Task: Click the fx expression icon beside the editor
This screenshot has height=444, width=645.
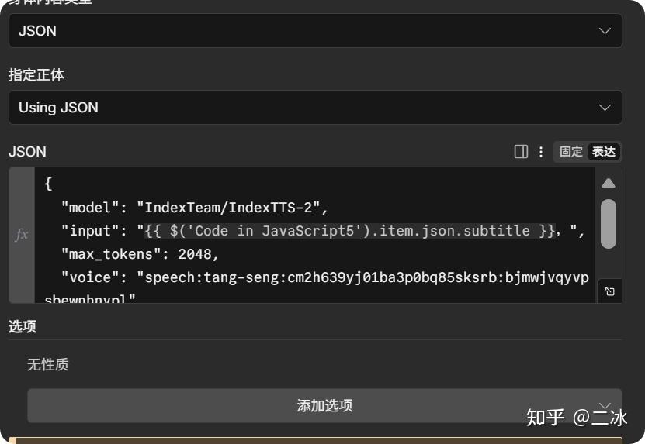Action: click(x=22, y=234)
